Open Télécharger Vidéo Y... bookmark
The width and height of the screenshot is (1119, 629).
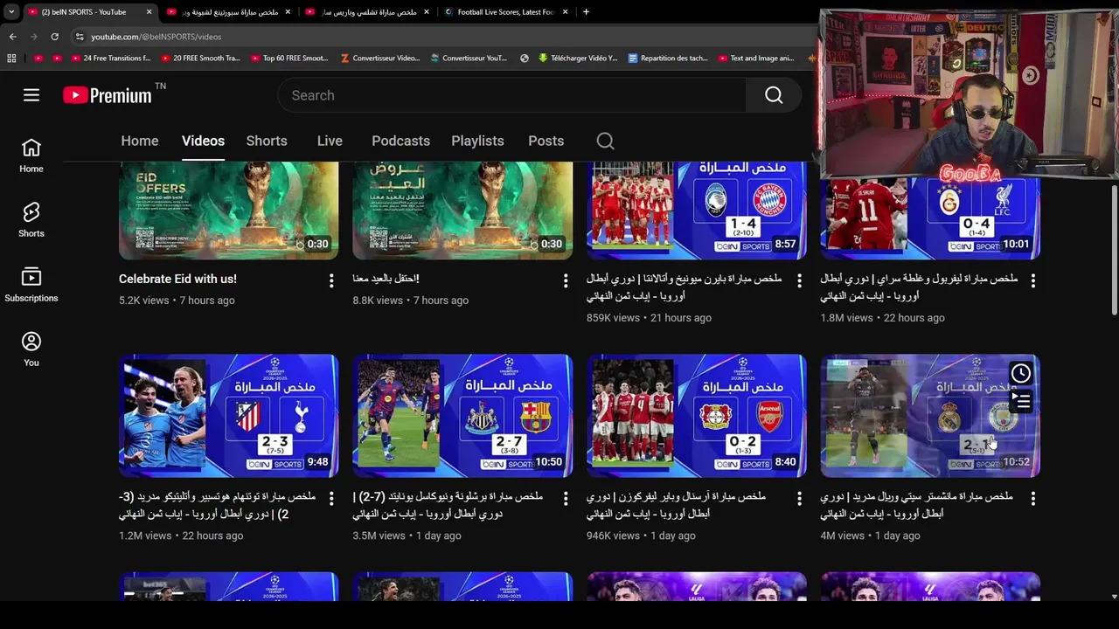578,59
